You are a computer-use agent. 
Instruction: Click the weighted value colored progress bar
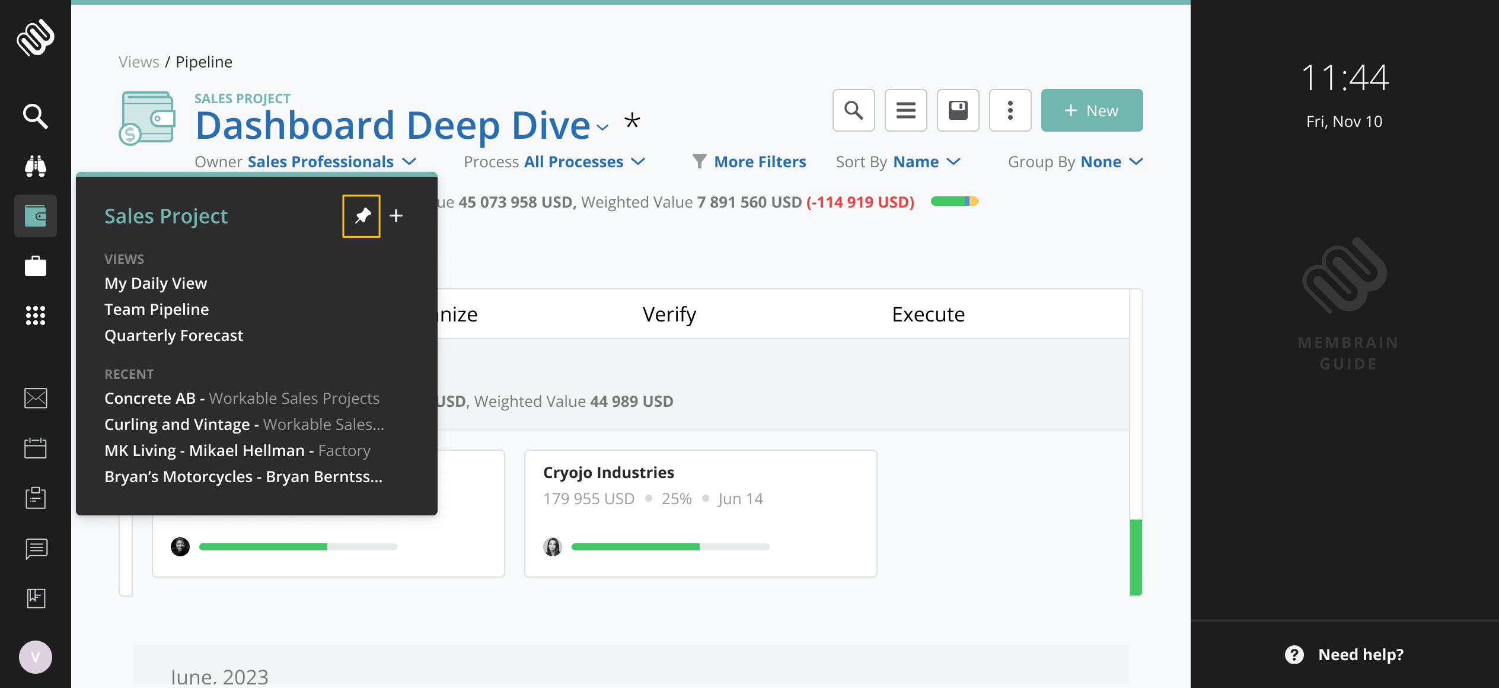pos(955,202)
